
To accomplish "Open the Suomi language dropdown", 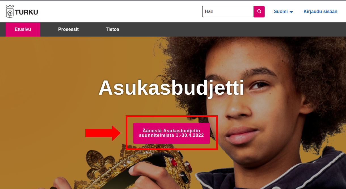I will click(x=283, y=12).
